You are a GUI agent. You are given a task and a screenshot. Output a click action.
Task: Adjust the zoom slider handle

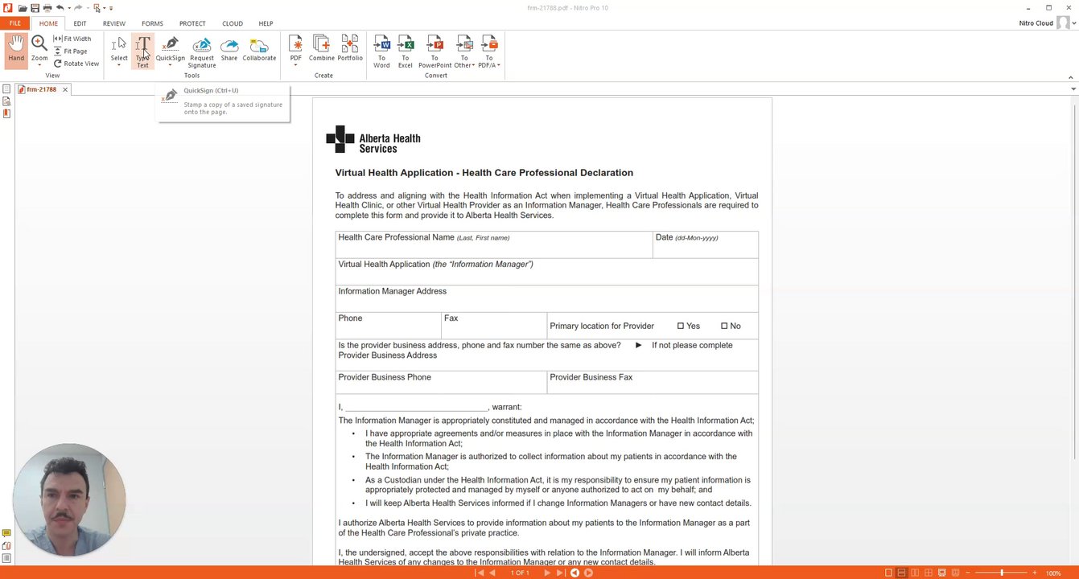1002,573
